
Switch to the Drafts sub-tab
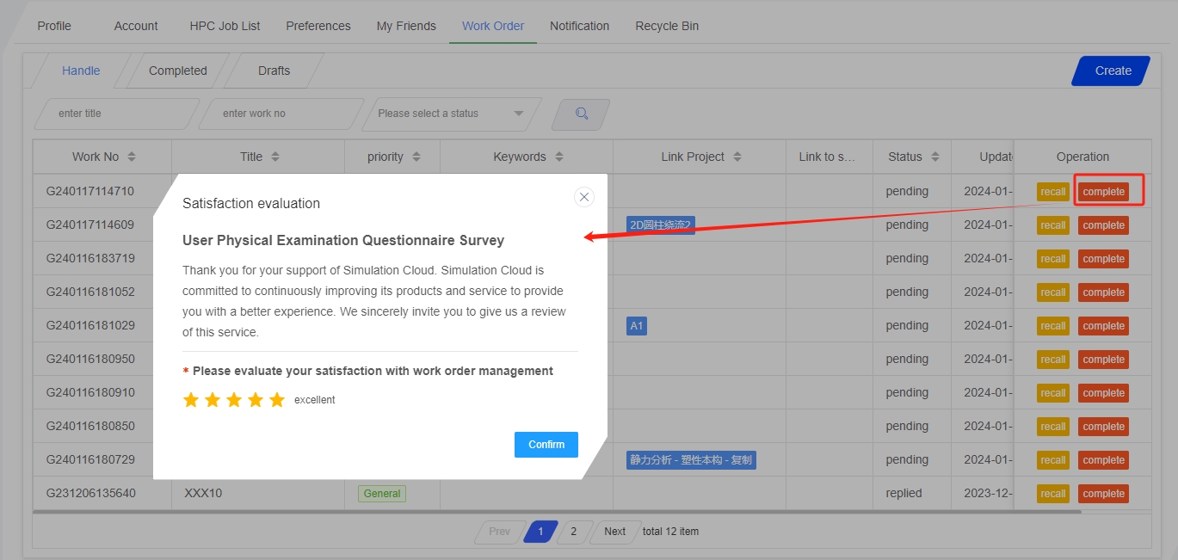pos(274,71)
